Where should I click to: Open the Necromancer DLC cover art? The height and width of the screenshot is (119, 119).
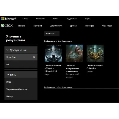tap(74, 53)
